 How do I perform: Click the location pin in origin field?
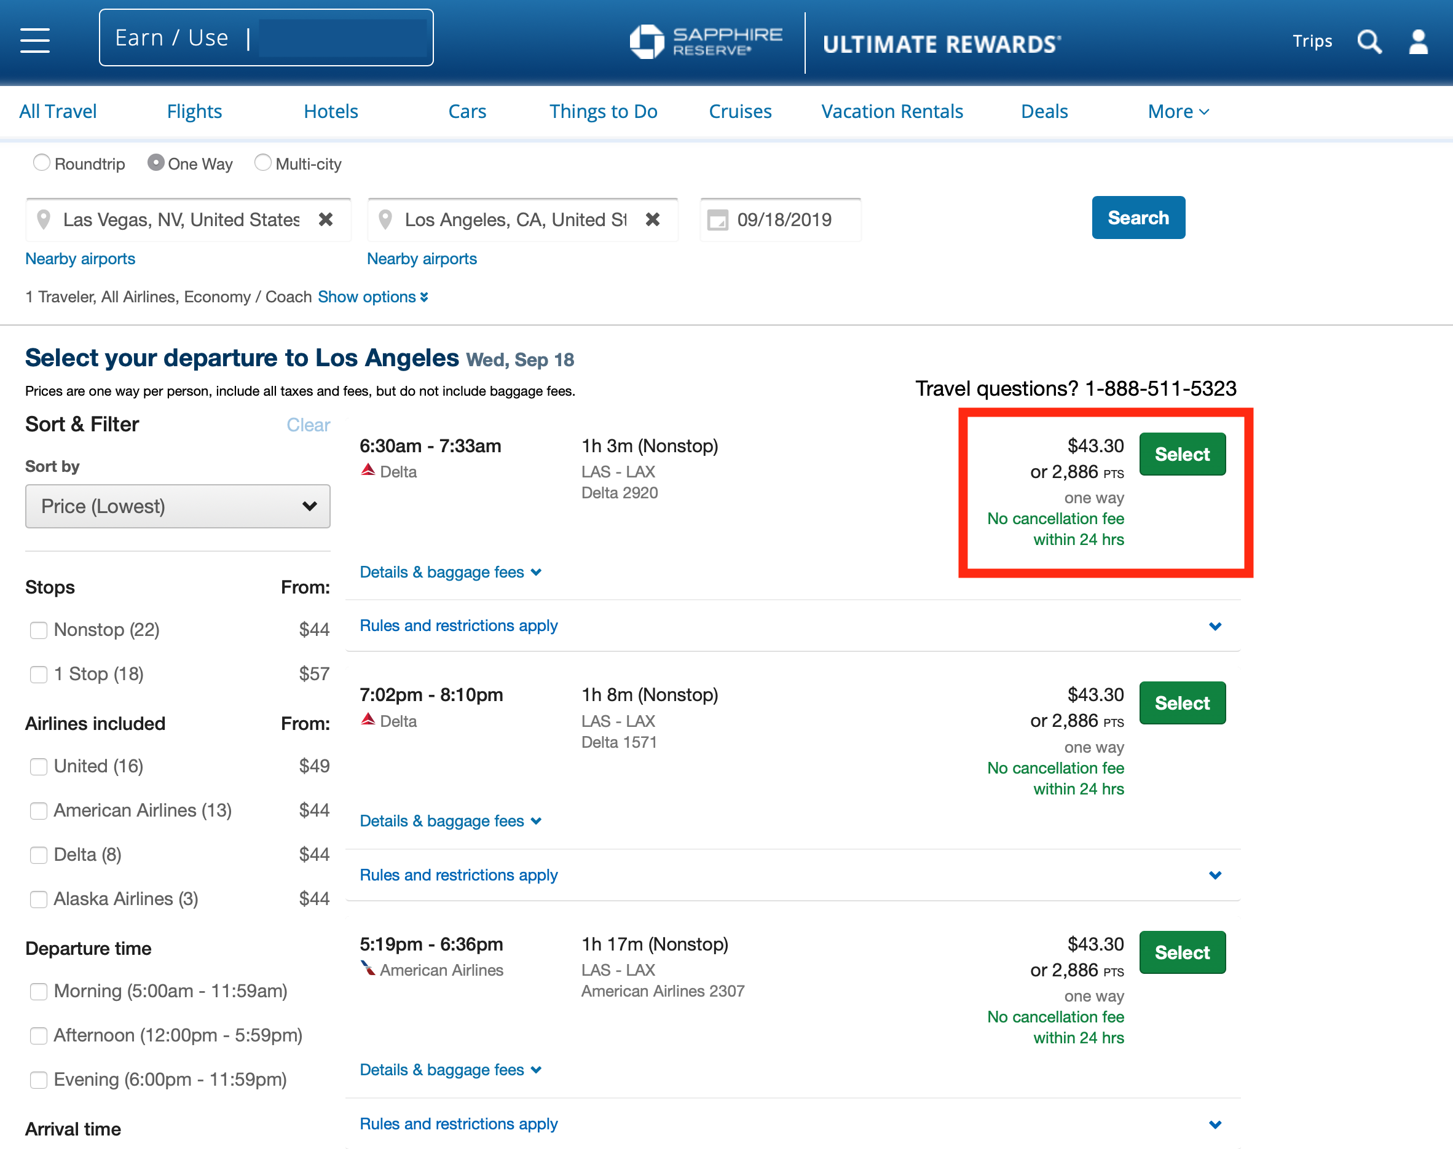[44, 219]
